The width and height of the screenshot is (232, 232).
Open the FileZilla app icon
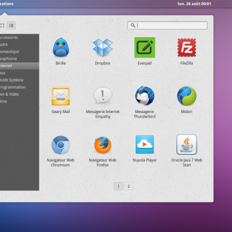click(x=187, y=48)
